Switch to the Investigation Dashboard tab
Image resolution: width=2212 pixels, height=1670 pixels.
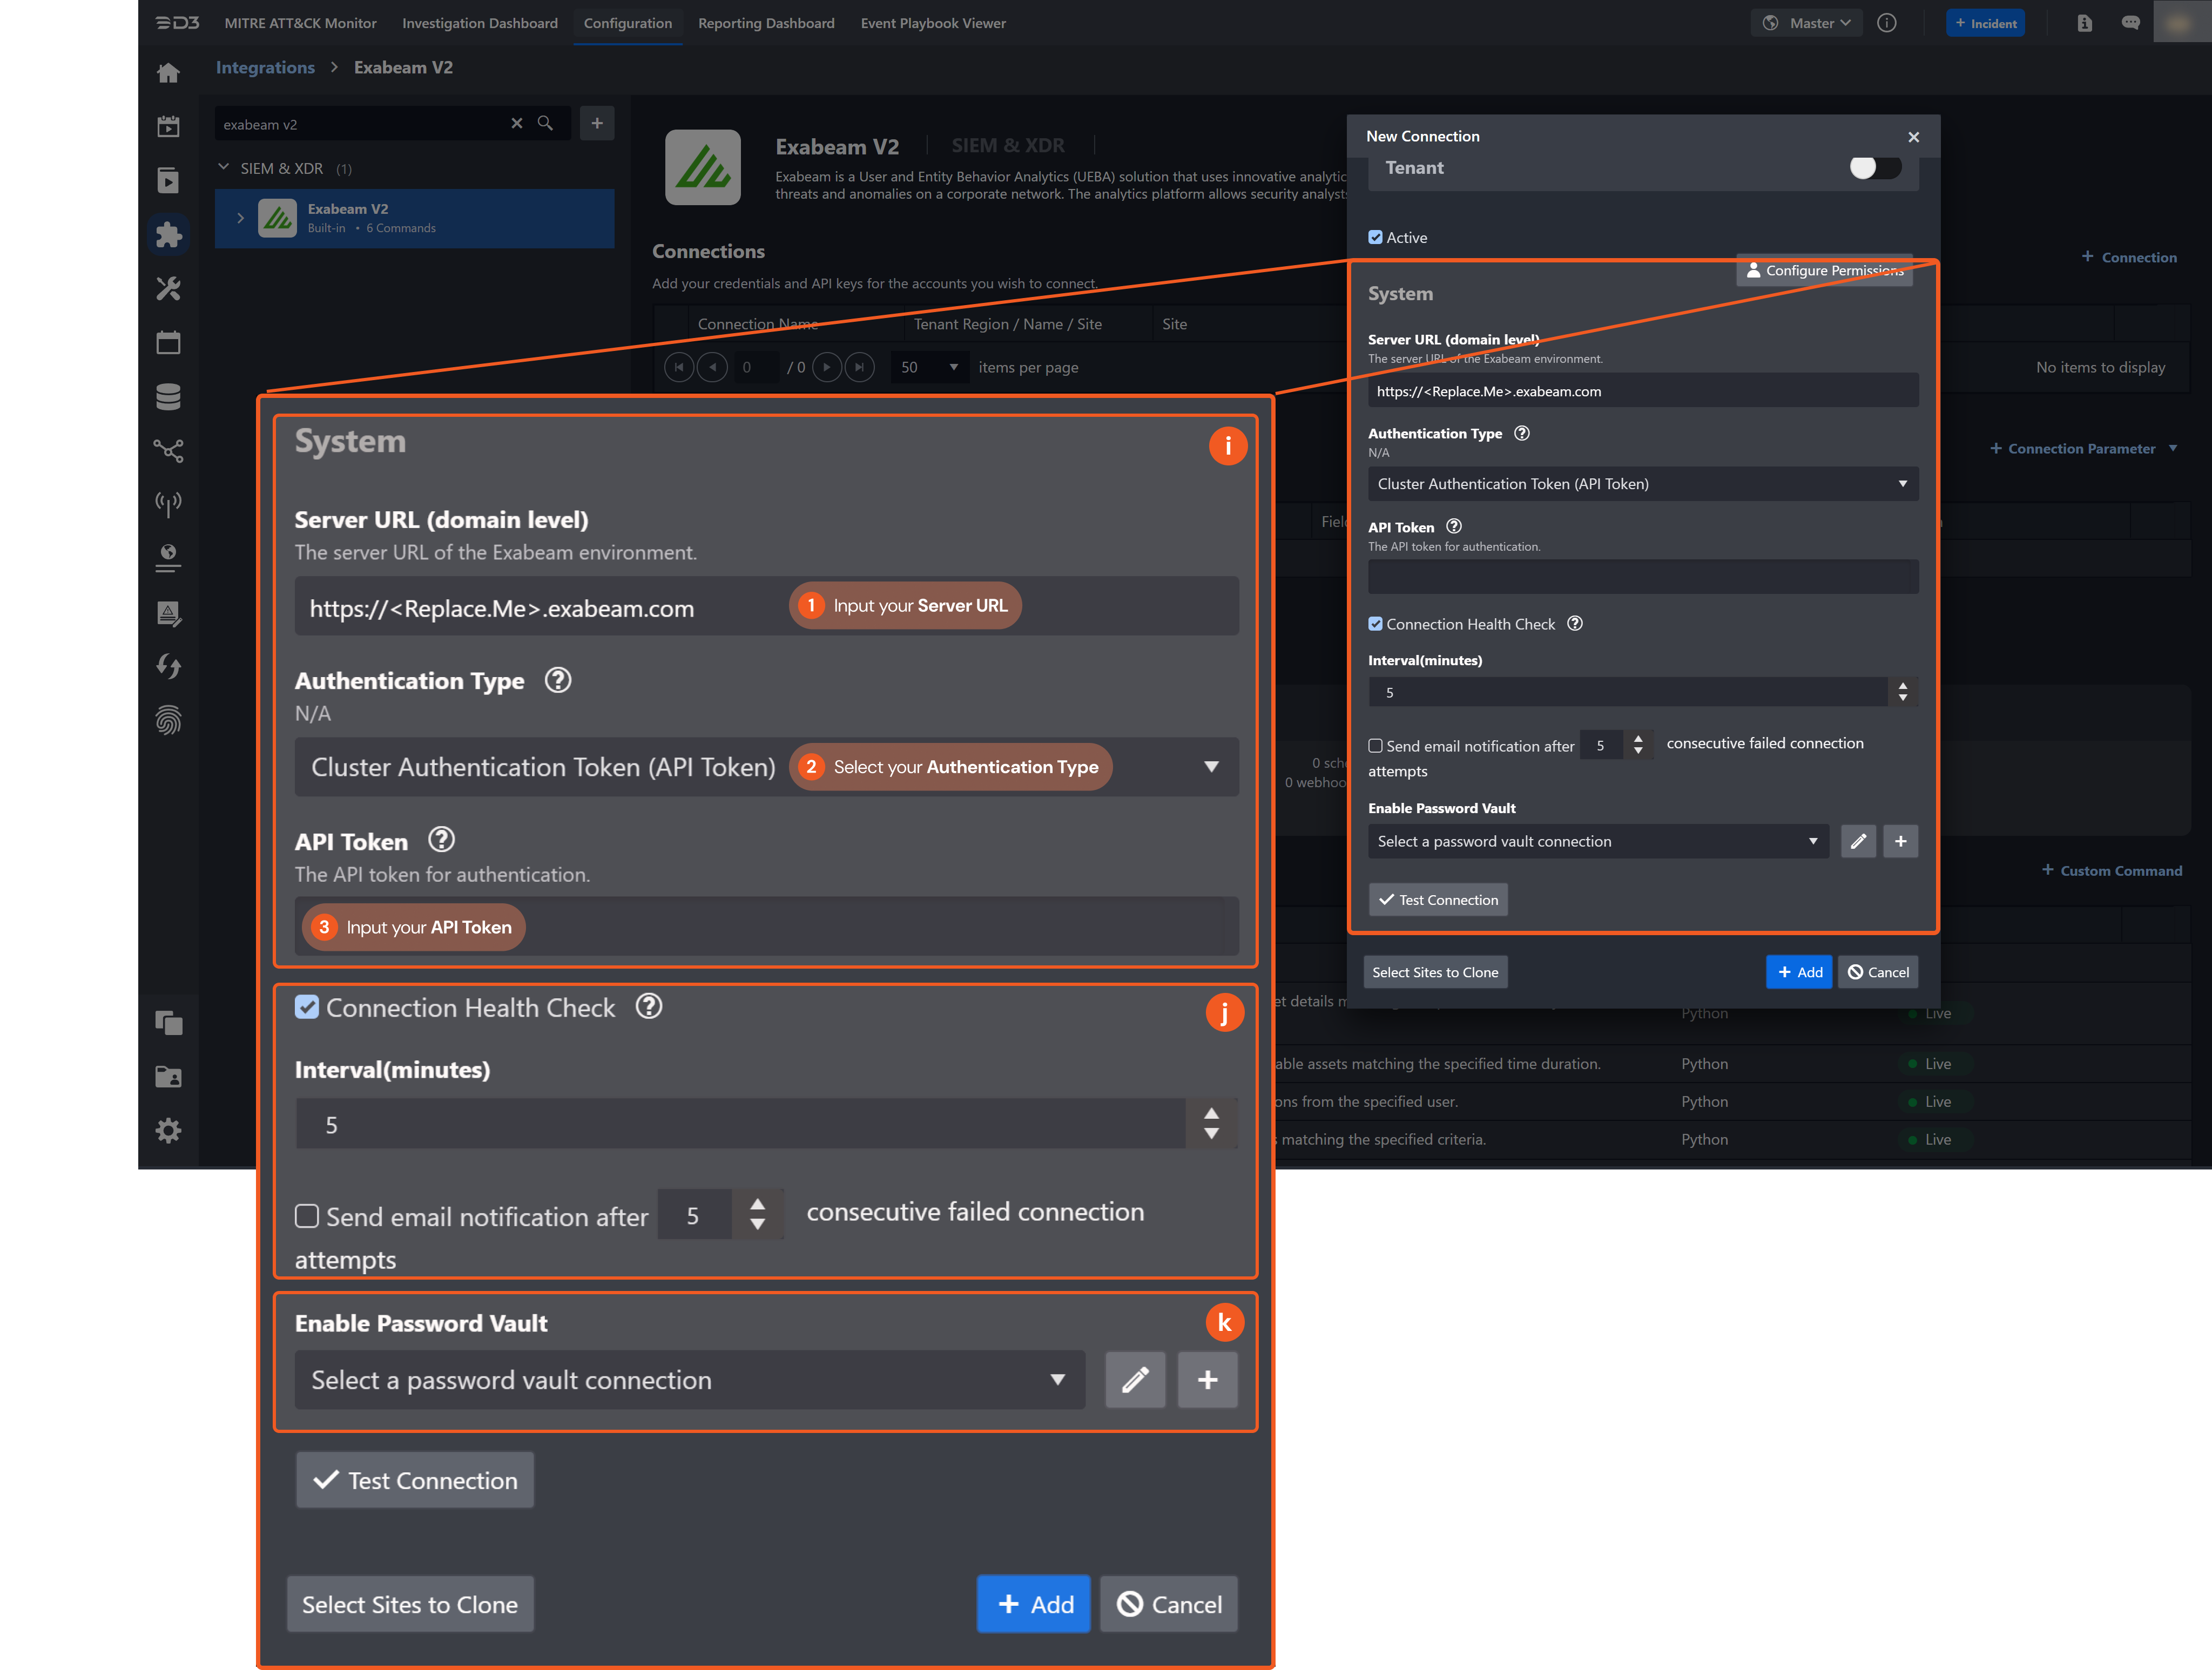[479, 23]
